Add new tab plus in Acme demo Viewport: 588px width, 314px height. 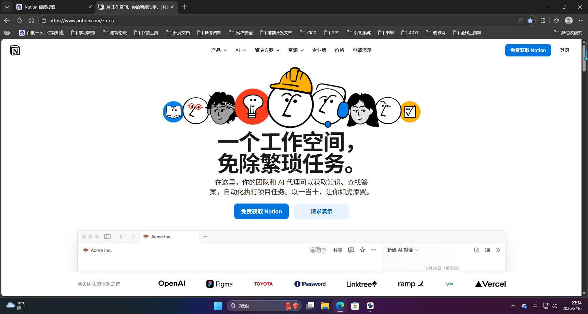(x=205, y=237)
